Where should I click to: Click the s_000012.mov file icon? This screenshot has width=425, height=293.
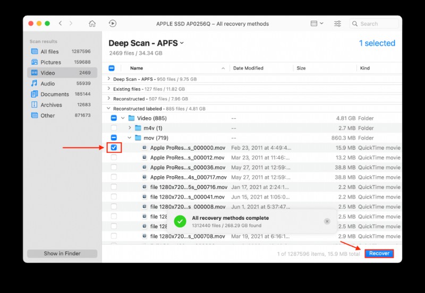pyautogui.click(x=144, y=157)
